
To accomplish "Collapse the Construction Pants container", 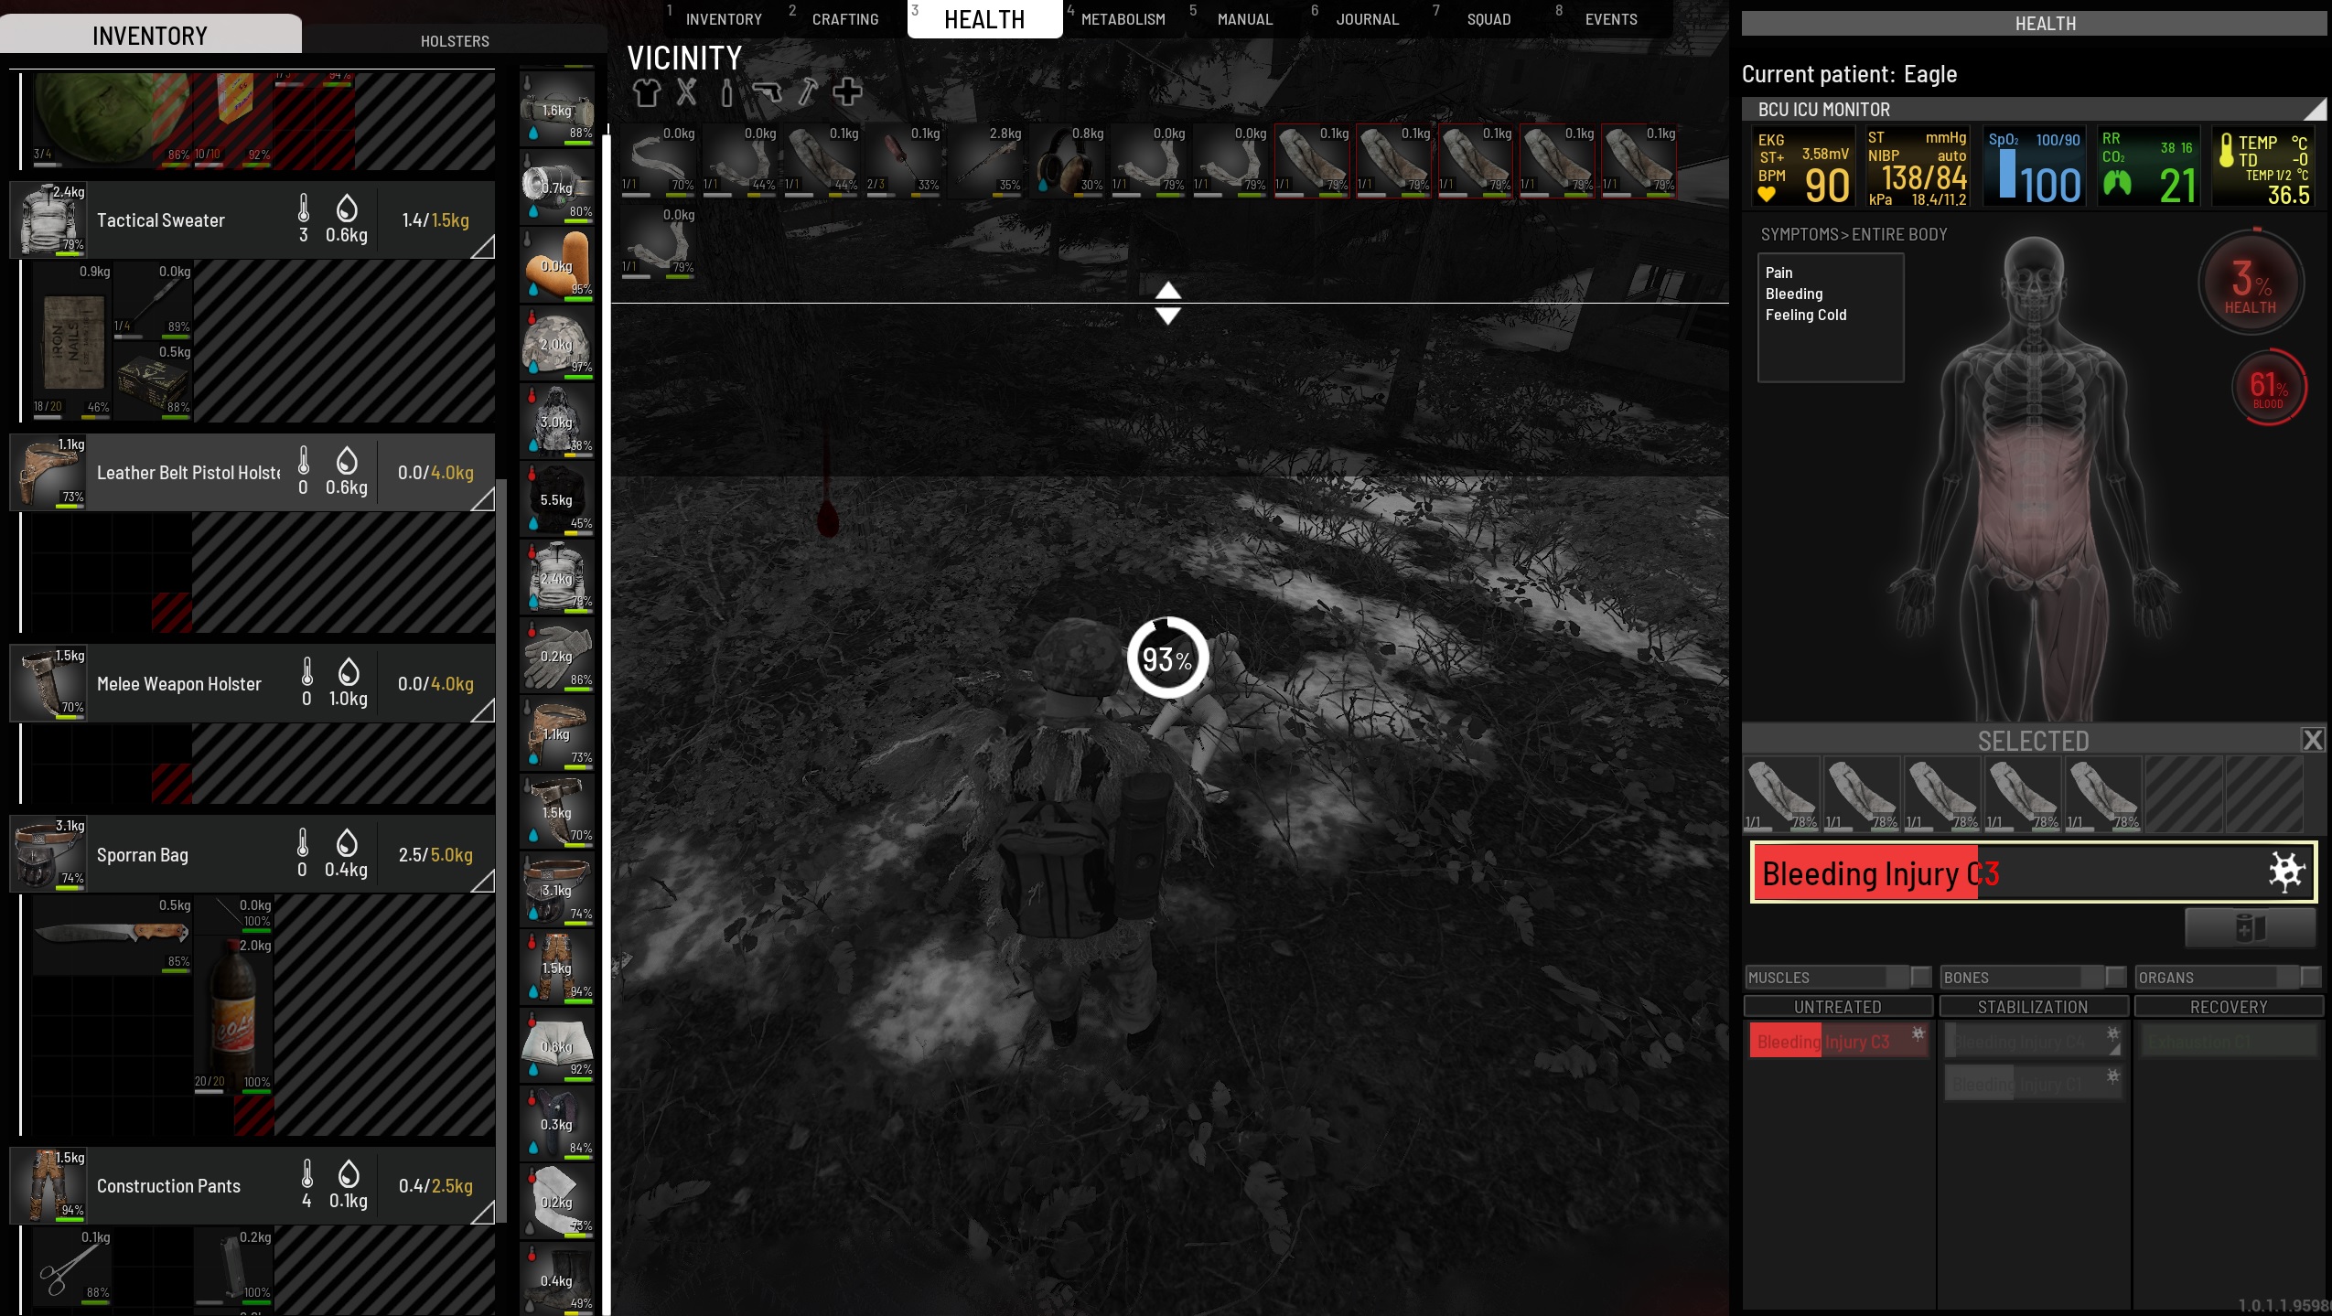I will coord(482,1212).
